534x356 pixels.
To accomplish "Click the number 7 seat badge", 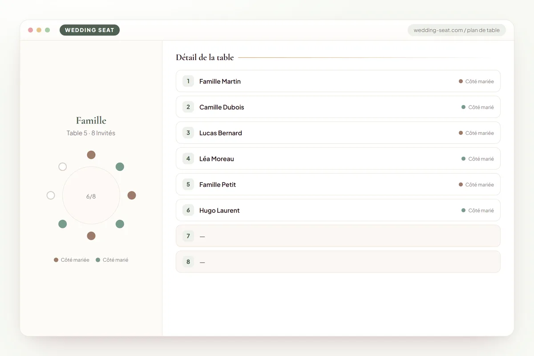I will 188,236.
